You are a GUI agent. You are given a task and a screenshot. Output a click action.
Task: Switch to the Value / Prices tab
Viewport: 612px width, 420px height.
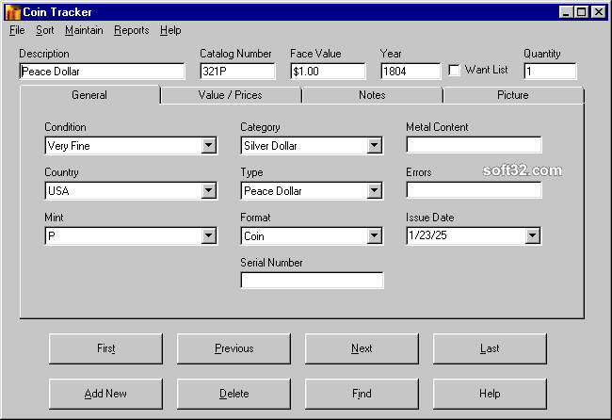coord(231,95)
